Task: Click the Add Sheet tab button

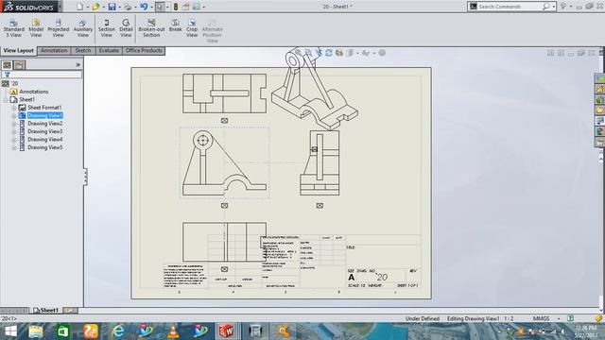Action: [70, 311]
